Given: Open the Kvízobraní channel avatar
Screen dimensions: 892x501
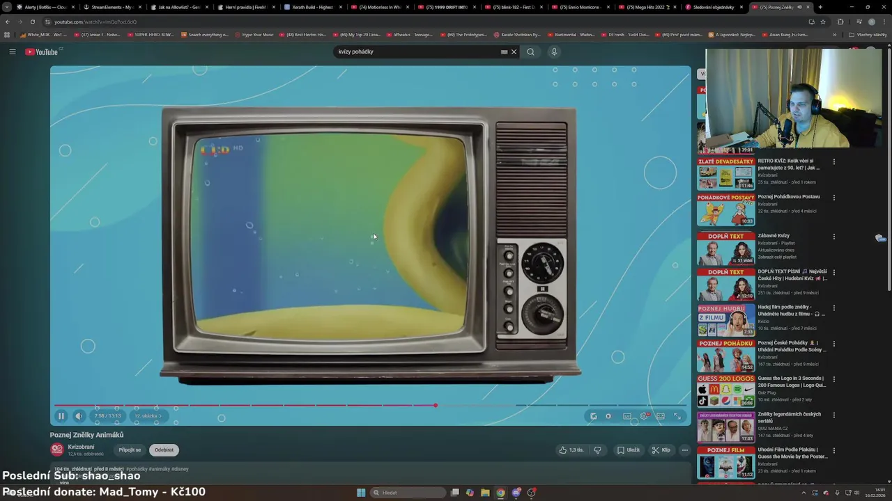Looking at the screenshot, I should click(x=57, y=450).
